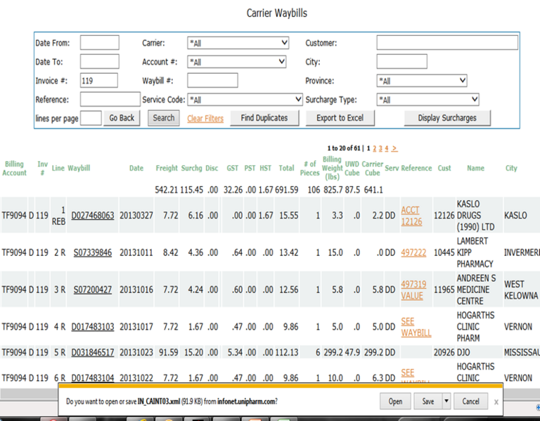
Task: Open waybill D017483103
Action: tap(93, 327)
